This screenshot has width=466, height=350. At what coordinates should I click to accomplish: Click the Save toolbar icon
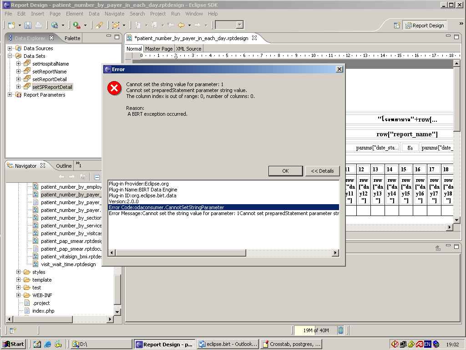click(x=28, y=26)
